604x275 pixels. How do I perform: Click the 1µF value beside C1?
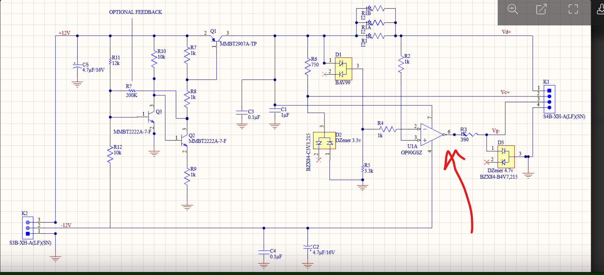click(x=285, y=115)
